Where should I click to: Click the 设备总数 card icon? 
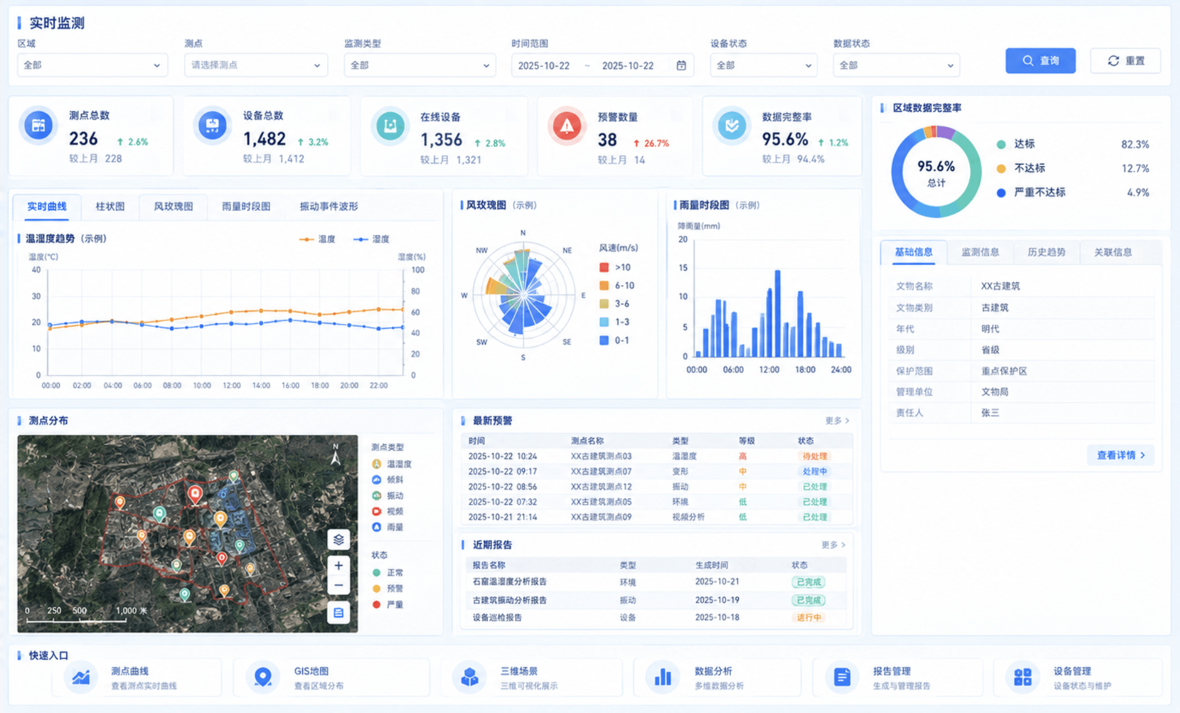click(x=213, y=125)
